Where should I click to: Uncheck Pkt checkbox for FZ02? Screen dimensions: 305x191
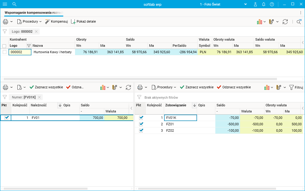(x=141, y=130)
